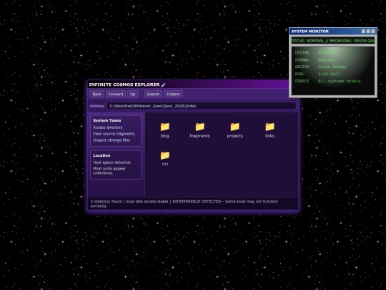This screenshot has width=386, height=290.
Task: Select Access directory task
Action: click(108, 127)
